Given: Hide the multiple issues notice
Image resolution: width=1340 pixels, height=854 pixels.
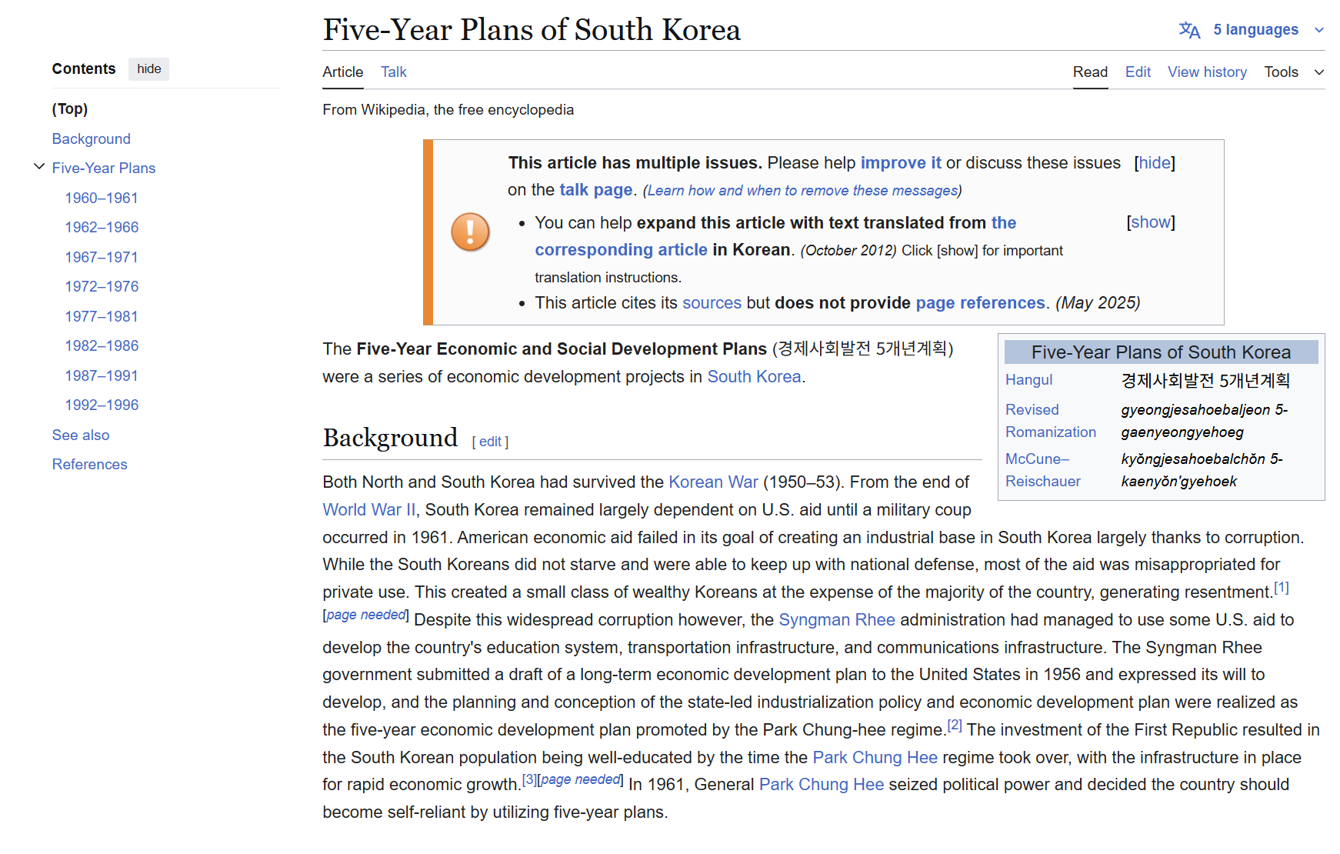Looking at the screenshot, I should pyautogui.click(x=1154, y=163).
